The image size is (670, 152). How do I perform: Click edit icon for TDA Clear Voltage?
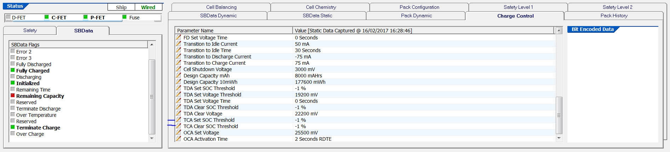179,113
